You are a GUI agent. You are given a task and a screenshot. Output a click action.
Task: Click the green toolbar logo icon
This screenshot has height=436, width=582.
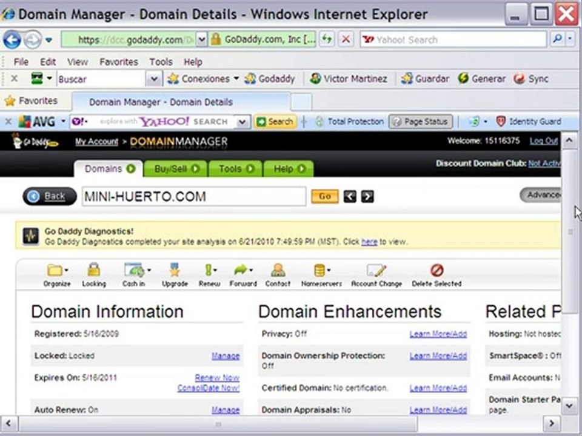pos(37,79)
